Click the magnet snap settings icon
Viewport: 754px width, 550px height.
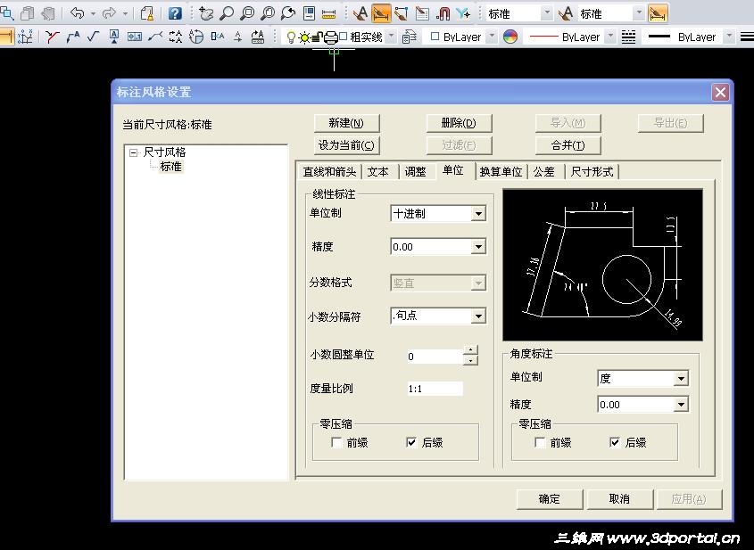point(443,13)
